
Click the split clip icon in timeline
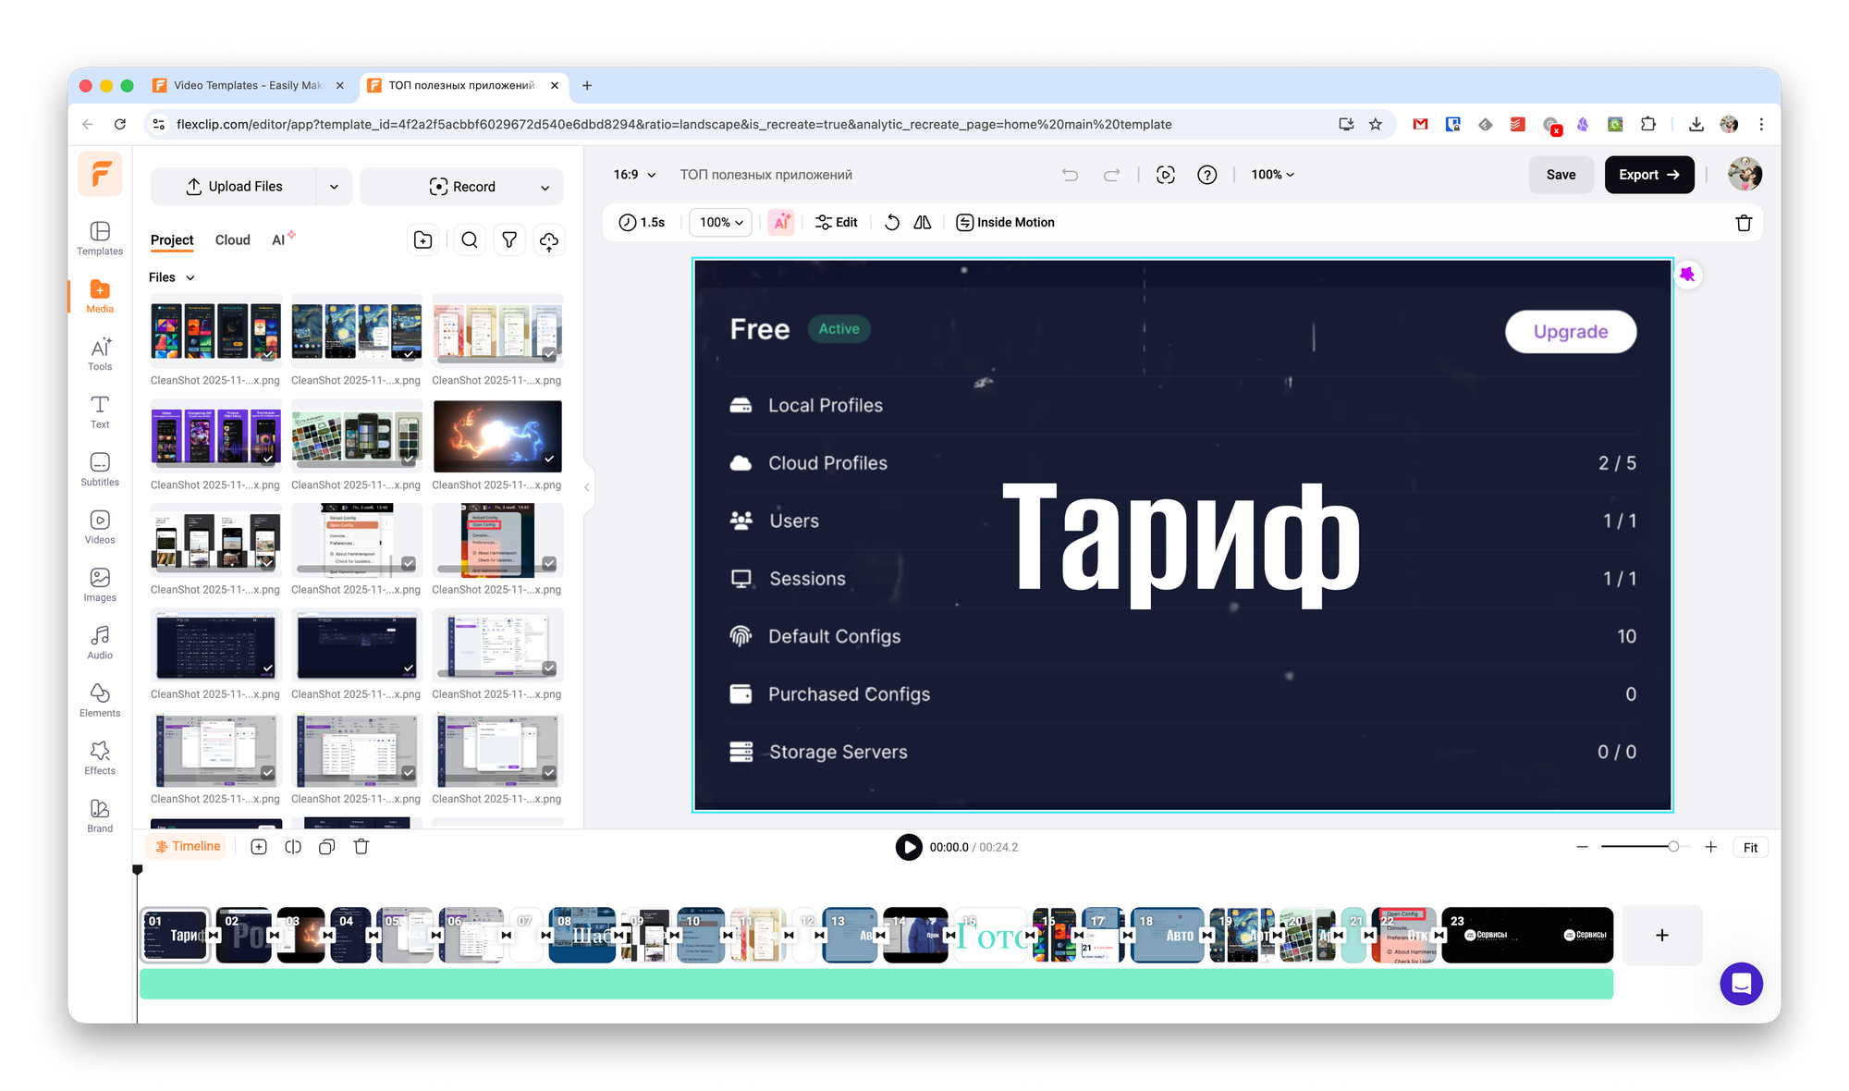[x=293, y=847]
